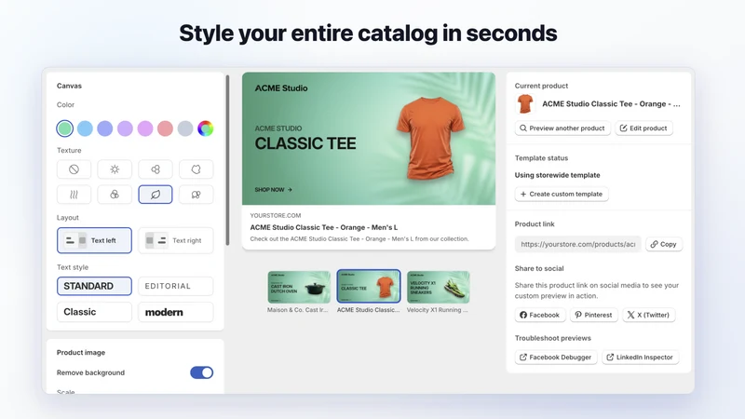Choose the blob shape texture icon

click(x=196, y=169)
